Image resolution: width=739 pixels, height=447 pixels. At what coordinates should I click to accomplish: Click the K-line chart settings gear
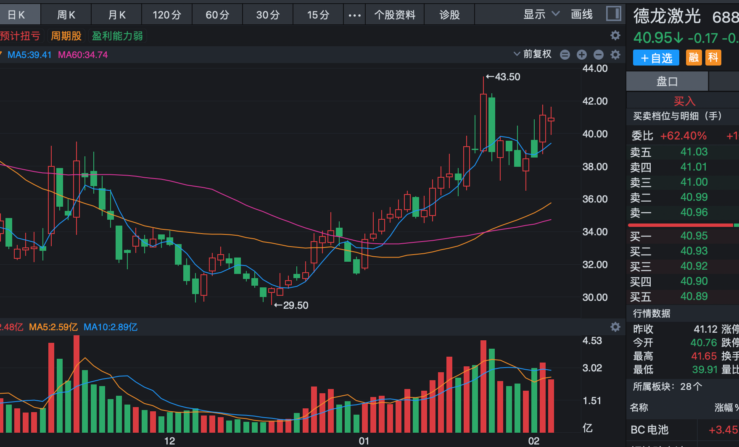615,55
